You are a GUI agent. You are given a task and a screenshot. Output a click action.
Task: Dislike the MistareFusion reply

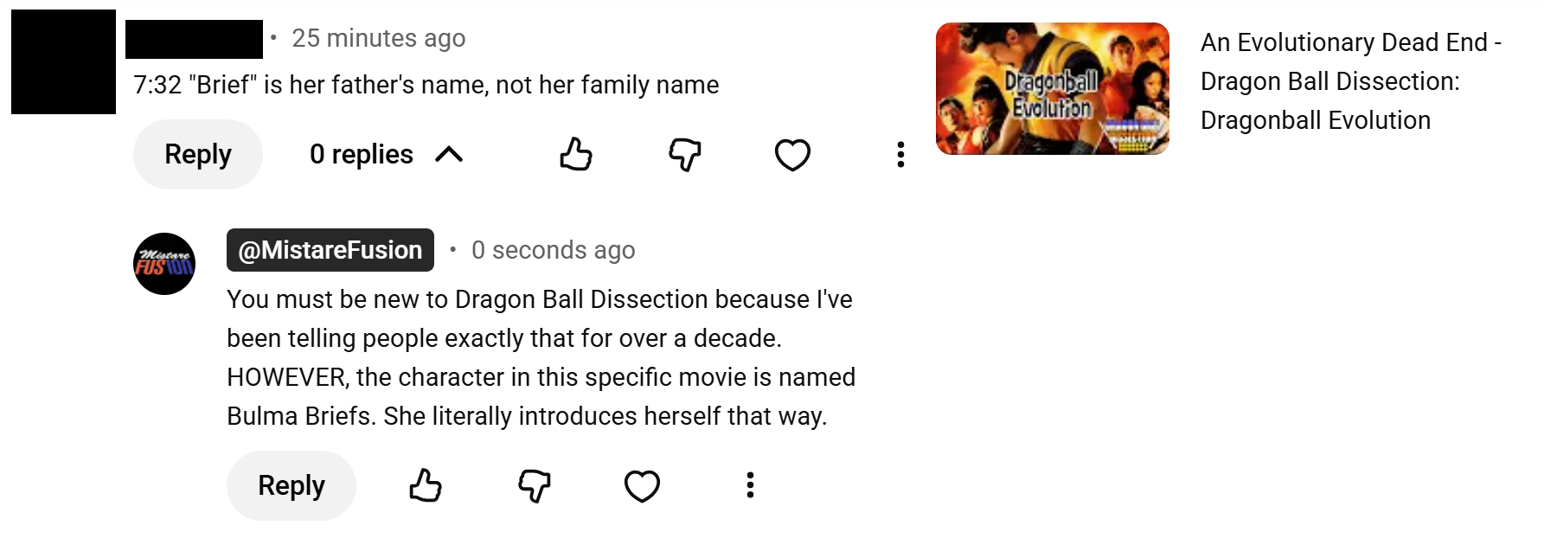[535, 485]
